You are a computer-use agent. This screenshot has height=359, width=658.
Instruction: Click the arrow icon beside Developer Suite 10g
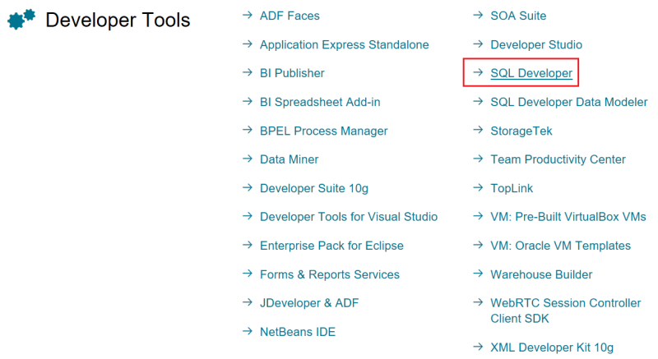coord(248,187)
